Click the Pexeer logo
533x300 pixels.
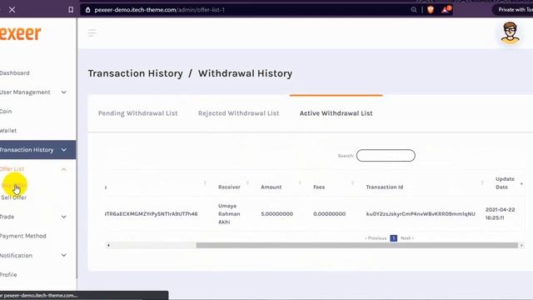click(20, 33)
